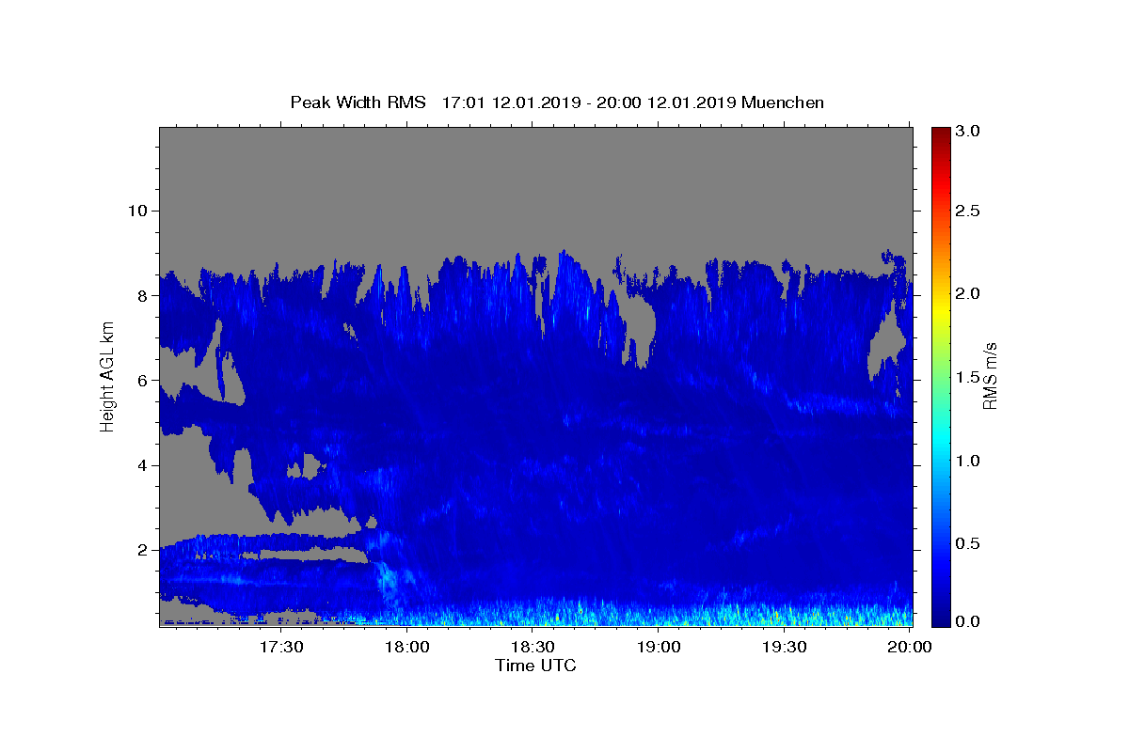The image size is (1129, 752).
Task: Click the 19:30 time tick label
Action: pyautogui.click(x=784, y=648)
